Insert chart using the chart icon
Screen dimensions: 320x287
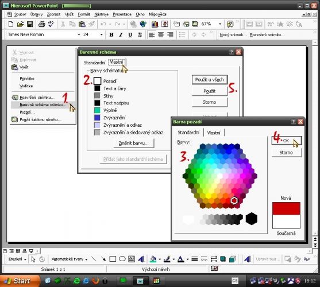click(x=155, y=24)
